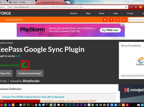Click the LinkedIn icon in the orange bar
The height and width of the screenshot is (107, 144).
point(124,20)
